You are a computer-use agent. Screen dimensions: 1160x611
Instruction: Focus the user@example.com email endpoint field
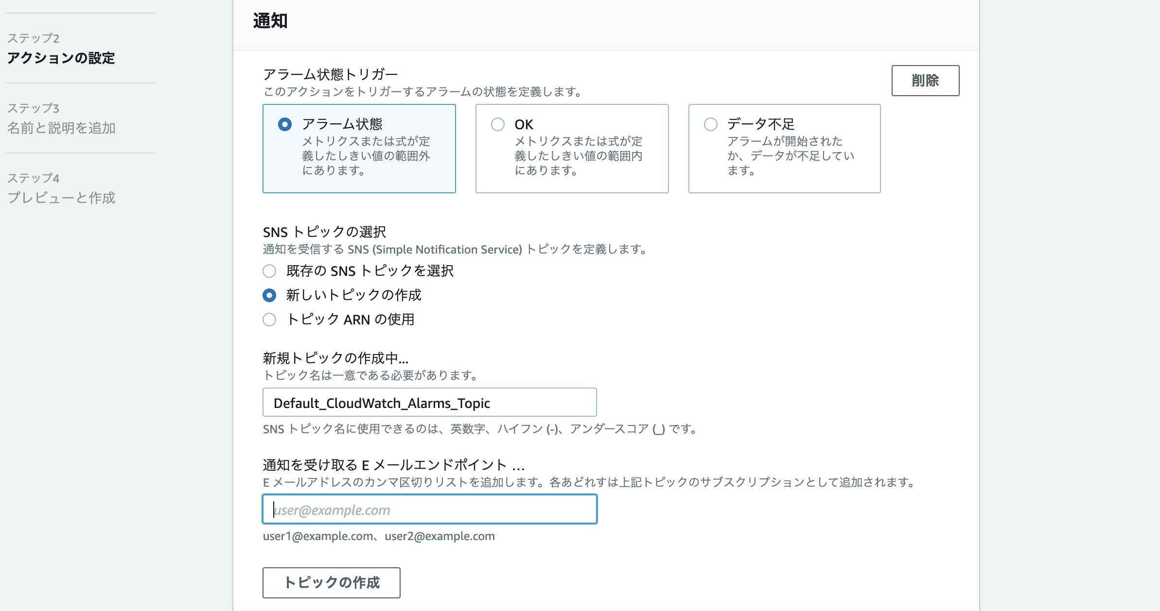tap(429, 509)
